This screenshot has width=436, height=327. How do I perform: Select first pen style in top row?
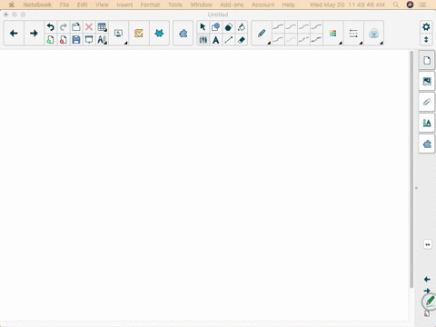tap(278, 27)
